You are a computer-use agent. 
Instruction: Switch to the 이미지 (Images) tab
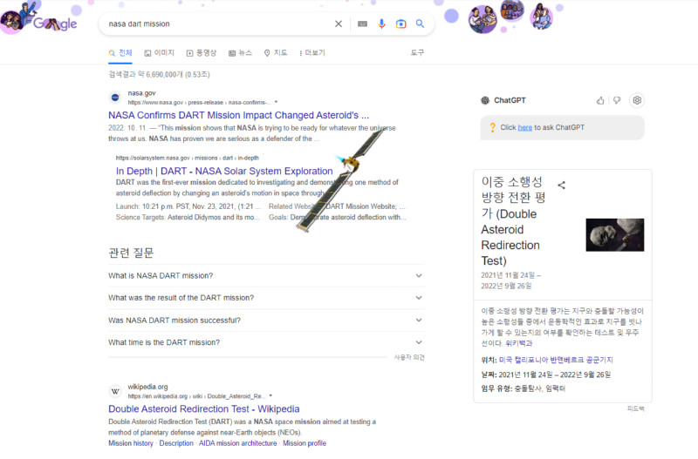[160, 53]
